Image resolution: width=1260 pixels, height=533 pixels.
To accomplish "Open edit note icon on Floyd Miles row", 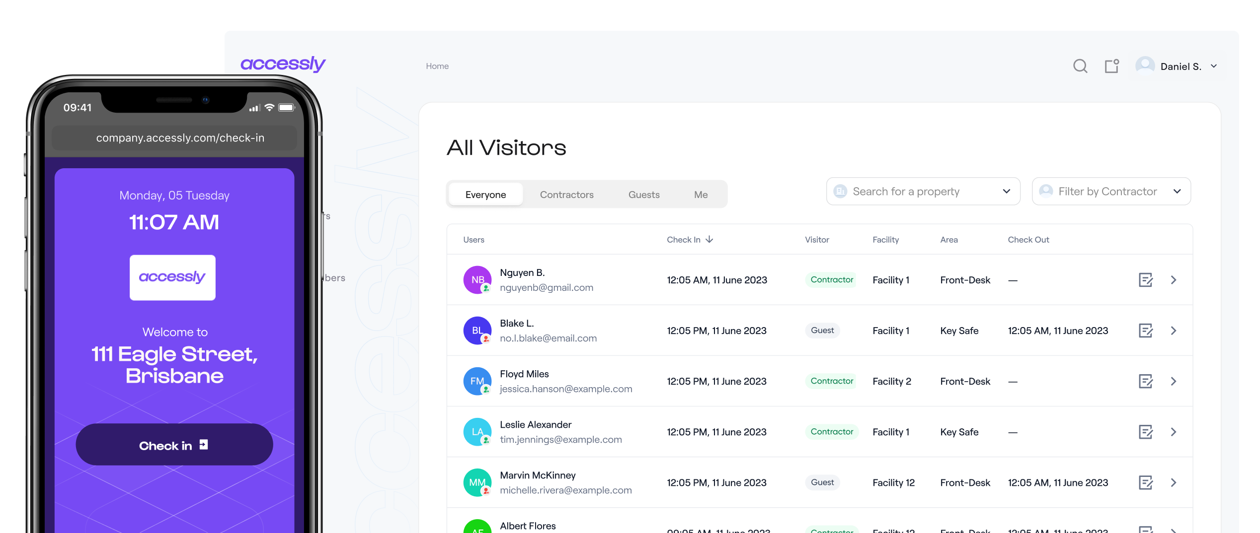I will pos(1145,381).
